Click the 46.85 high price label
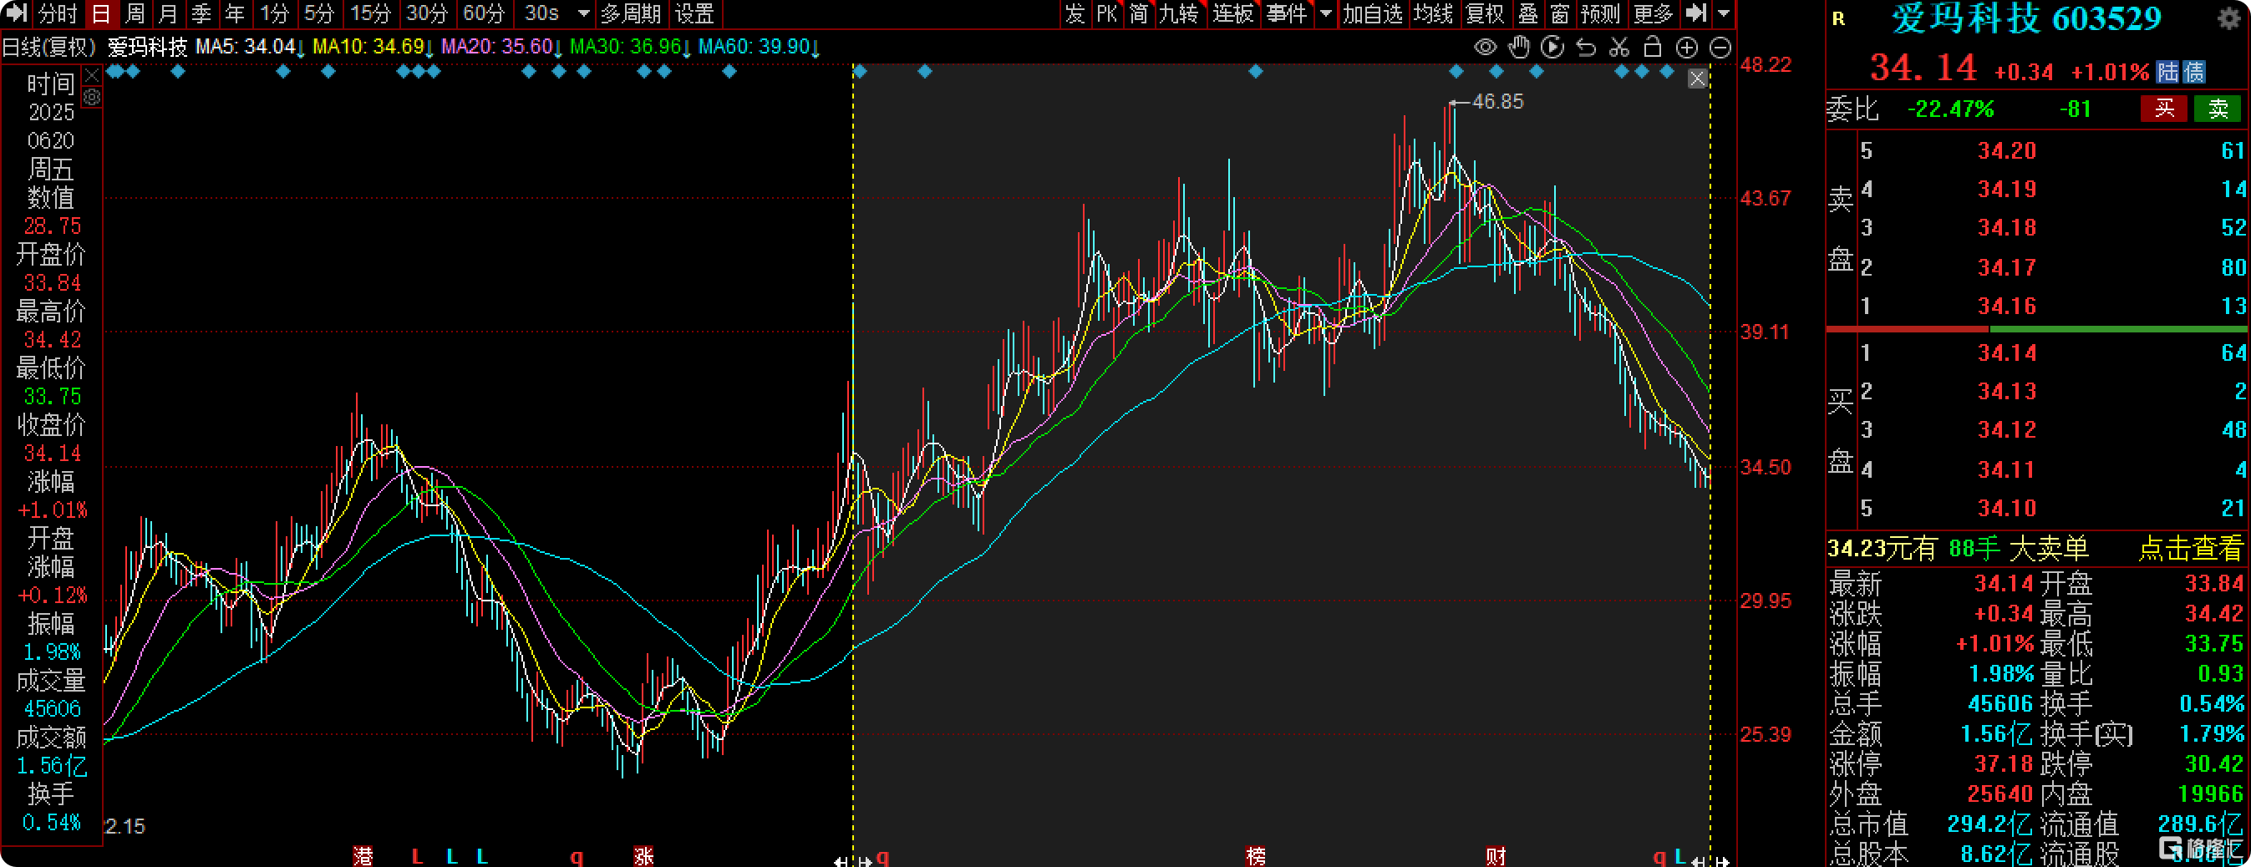This screenshot has width=2251, height=867. (1498, 102)
